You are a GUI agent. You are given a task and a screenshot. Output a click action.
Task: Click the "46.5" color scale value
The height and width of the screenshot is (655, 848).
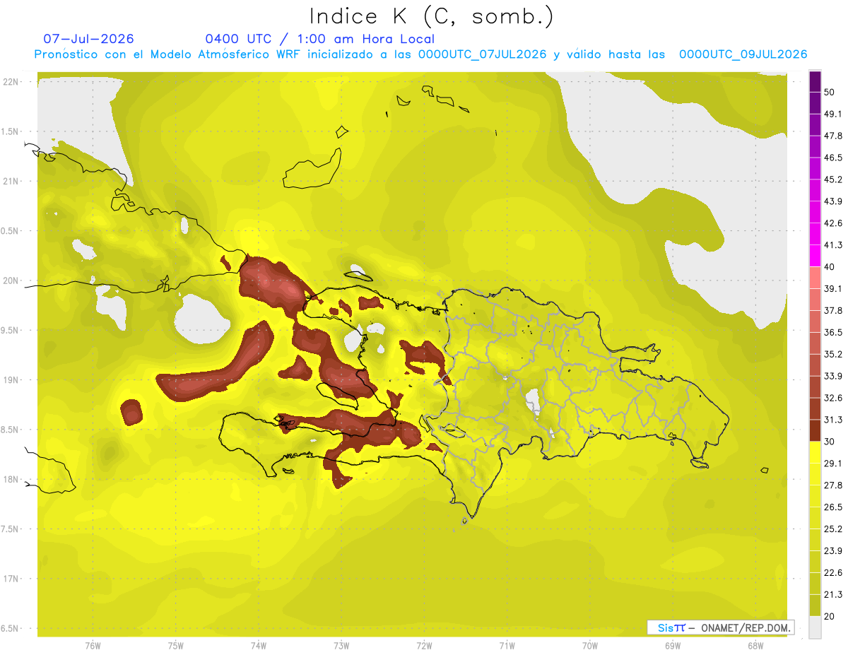tap(833, 158)
